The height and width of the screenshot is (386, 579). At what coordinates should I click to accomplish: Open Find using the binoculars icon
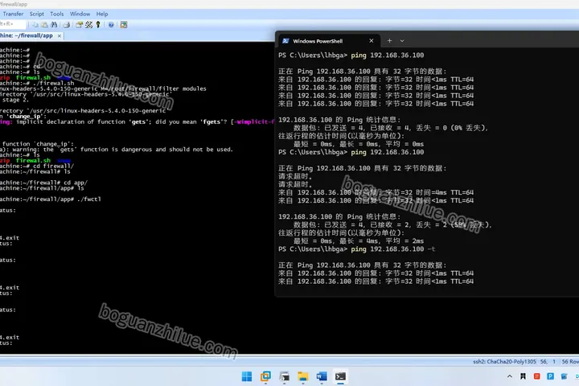click(54, 25)
